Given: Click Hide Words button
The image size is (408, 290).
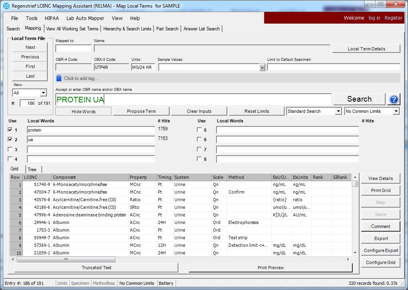Looking at the screenshot, I should click(x=83, y=111).
